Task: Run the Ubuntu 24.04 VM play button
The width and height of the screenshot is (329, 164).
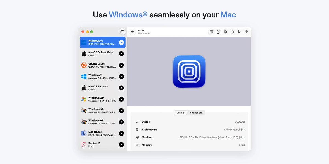Action: tap(121, 65)
